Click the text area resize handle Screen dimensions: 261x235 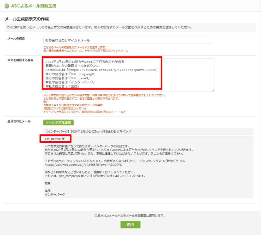pos(213,90)
